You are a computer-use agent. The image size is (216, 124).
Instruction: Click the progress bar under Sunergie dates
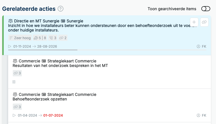coord(107,50)
